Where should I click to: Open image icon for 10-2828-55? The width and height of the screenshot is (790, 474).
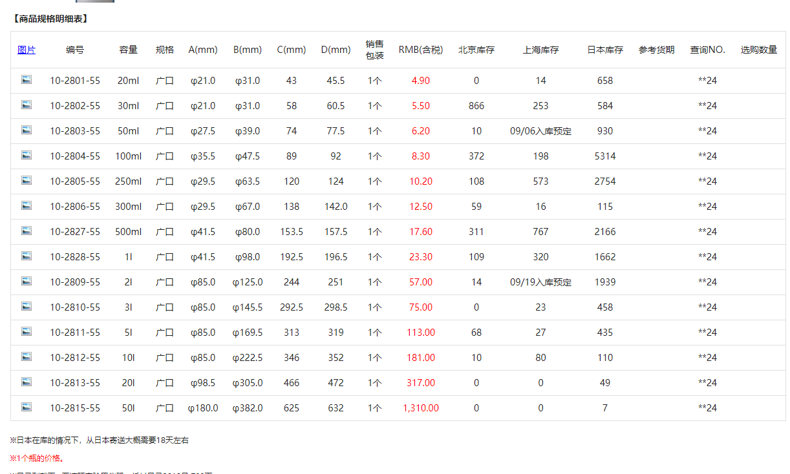tap(27, 256)
